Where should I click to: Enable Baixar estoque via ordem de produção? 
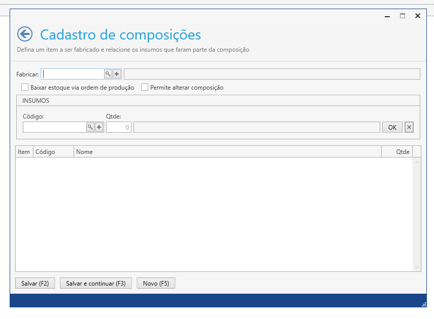point(25,87)
